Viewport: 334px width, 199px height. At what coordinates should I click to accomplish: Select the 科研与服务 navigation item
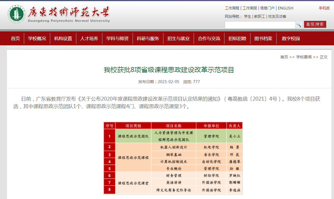coord(148,39)
